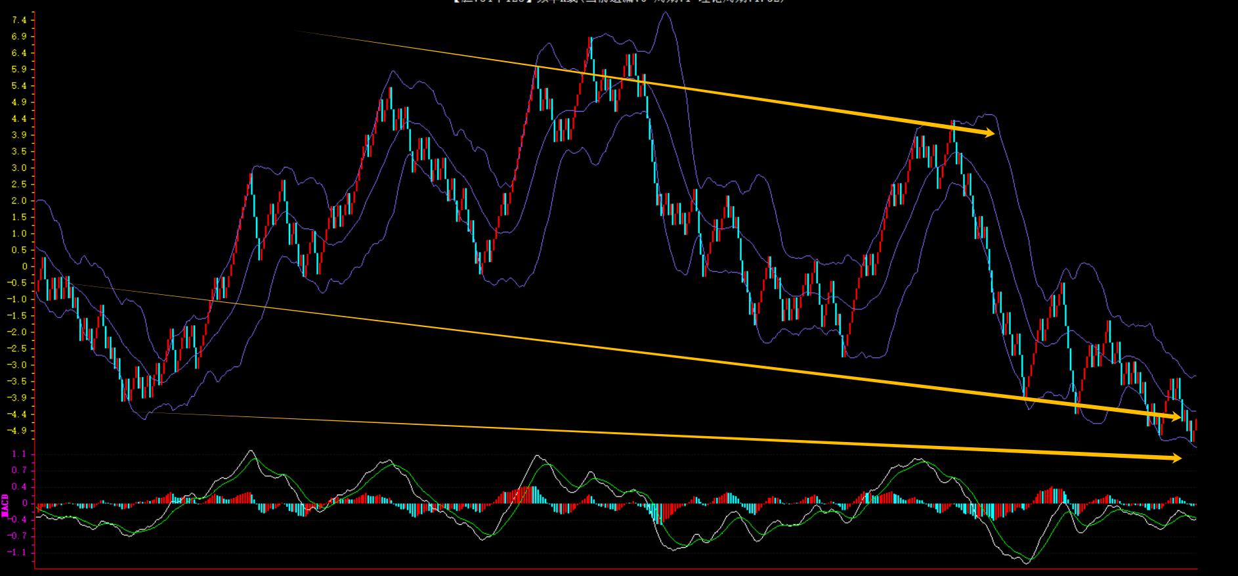
Task: Click the highest candlestick peak near 6.9
Action: point(591,41)
